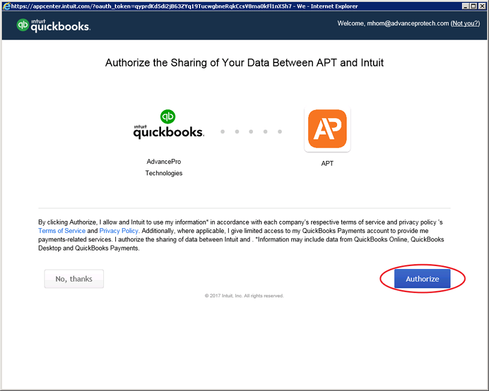Click the Intuit copyright footer text
This screenshot has height=391, width=489.
point(244,296)
